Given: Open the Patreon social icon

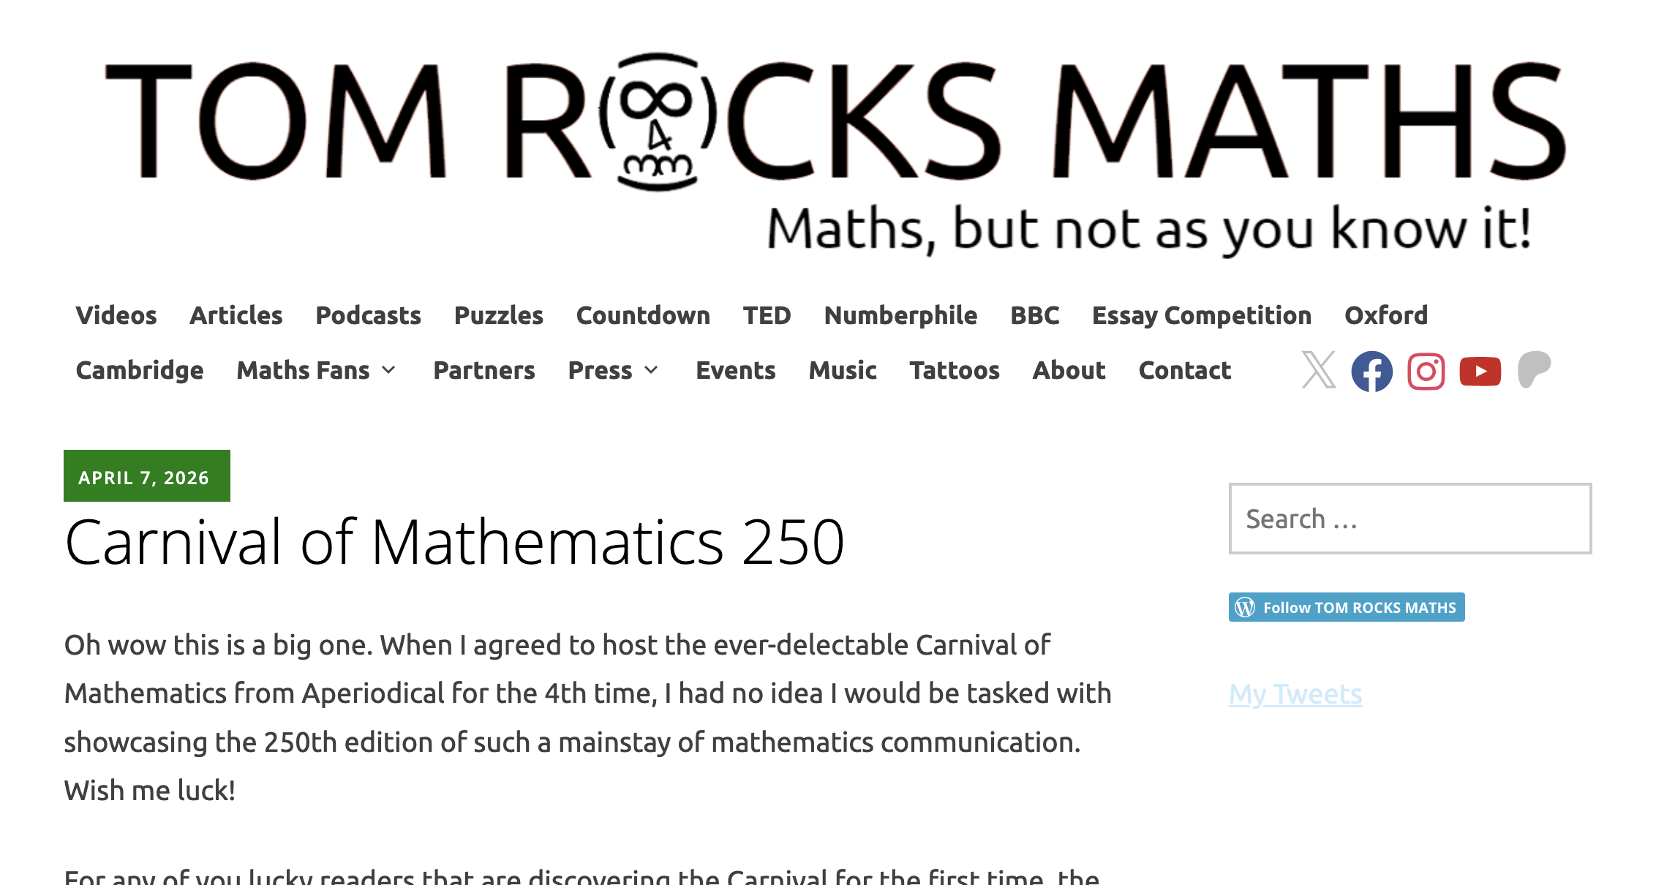Looking at the screenshot, I should coord(1534,369).
